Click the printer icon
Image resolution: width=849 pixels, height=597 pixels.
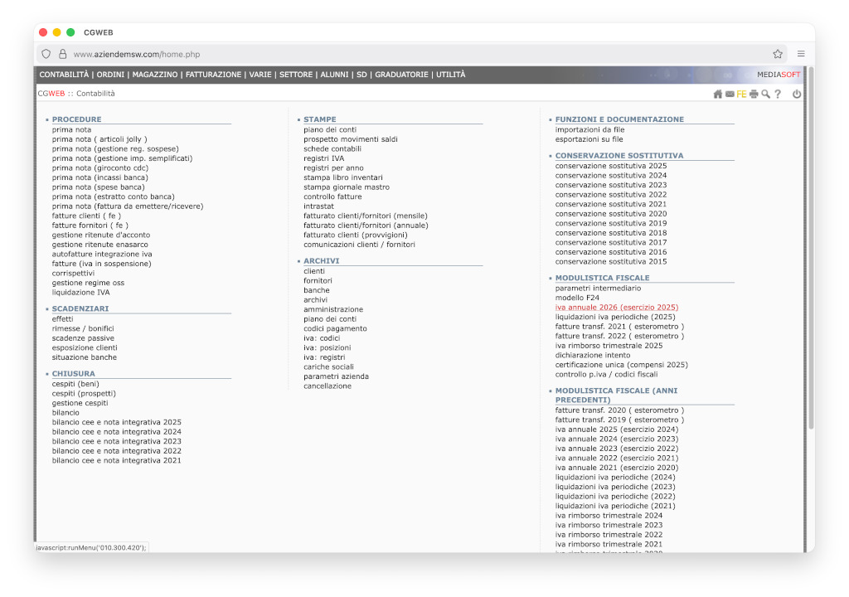(x=754, y=94)
